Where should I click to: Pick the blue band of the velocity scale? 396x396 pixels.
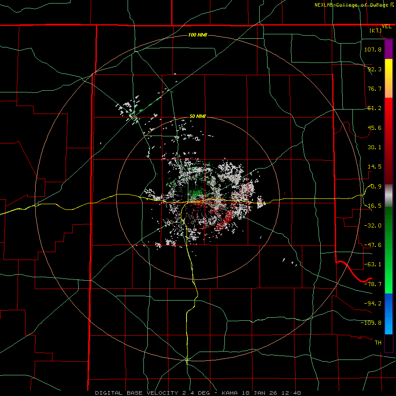[389, 314]
